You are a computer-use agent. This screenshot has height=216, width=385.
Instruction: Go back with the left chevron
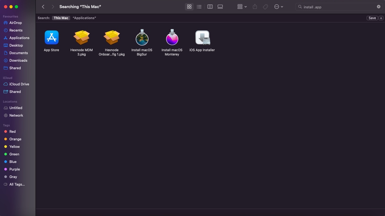(43, 7)
